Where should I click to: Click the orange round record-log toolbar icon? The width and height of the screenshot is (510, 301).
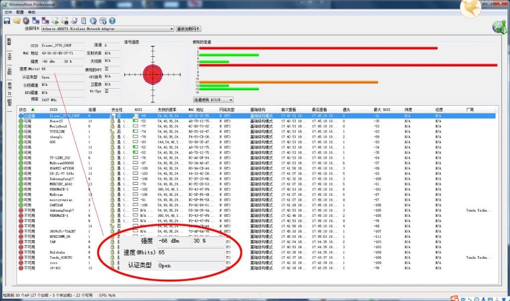pyautogui.click(x=26, y=21)
